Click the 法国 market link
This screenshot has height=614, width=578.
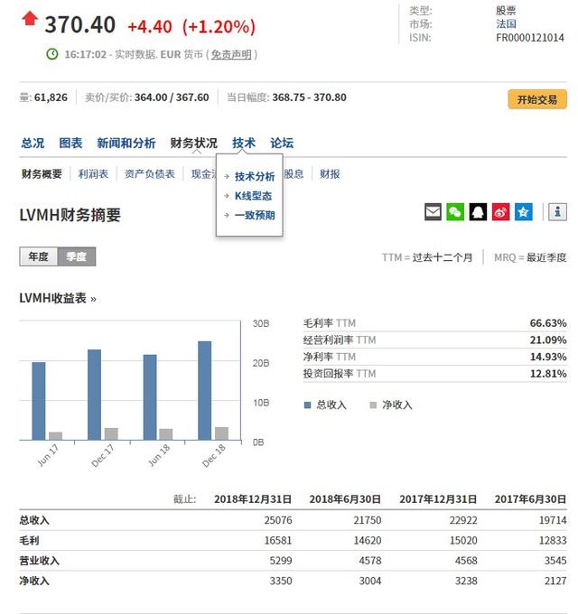click(x=506, y=23)
